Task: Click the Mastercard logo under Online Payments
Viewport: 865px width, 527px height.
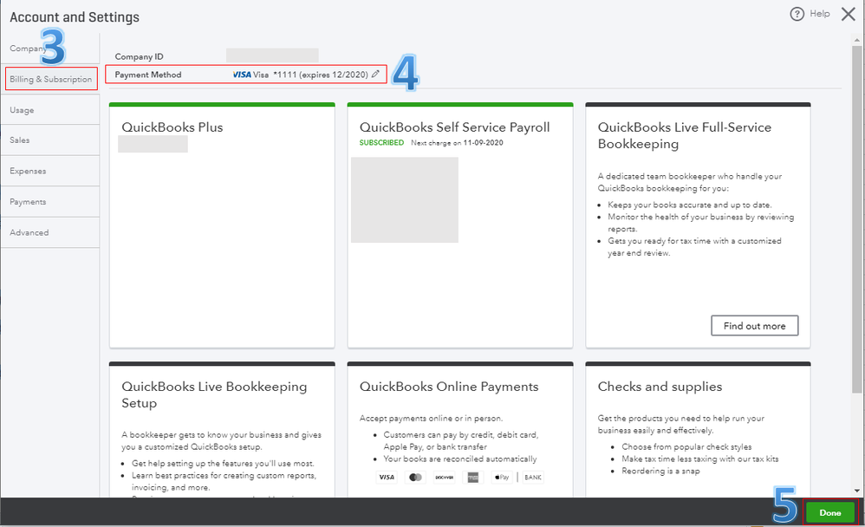Action: point(415,478)
